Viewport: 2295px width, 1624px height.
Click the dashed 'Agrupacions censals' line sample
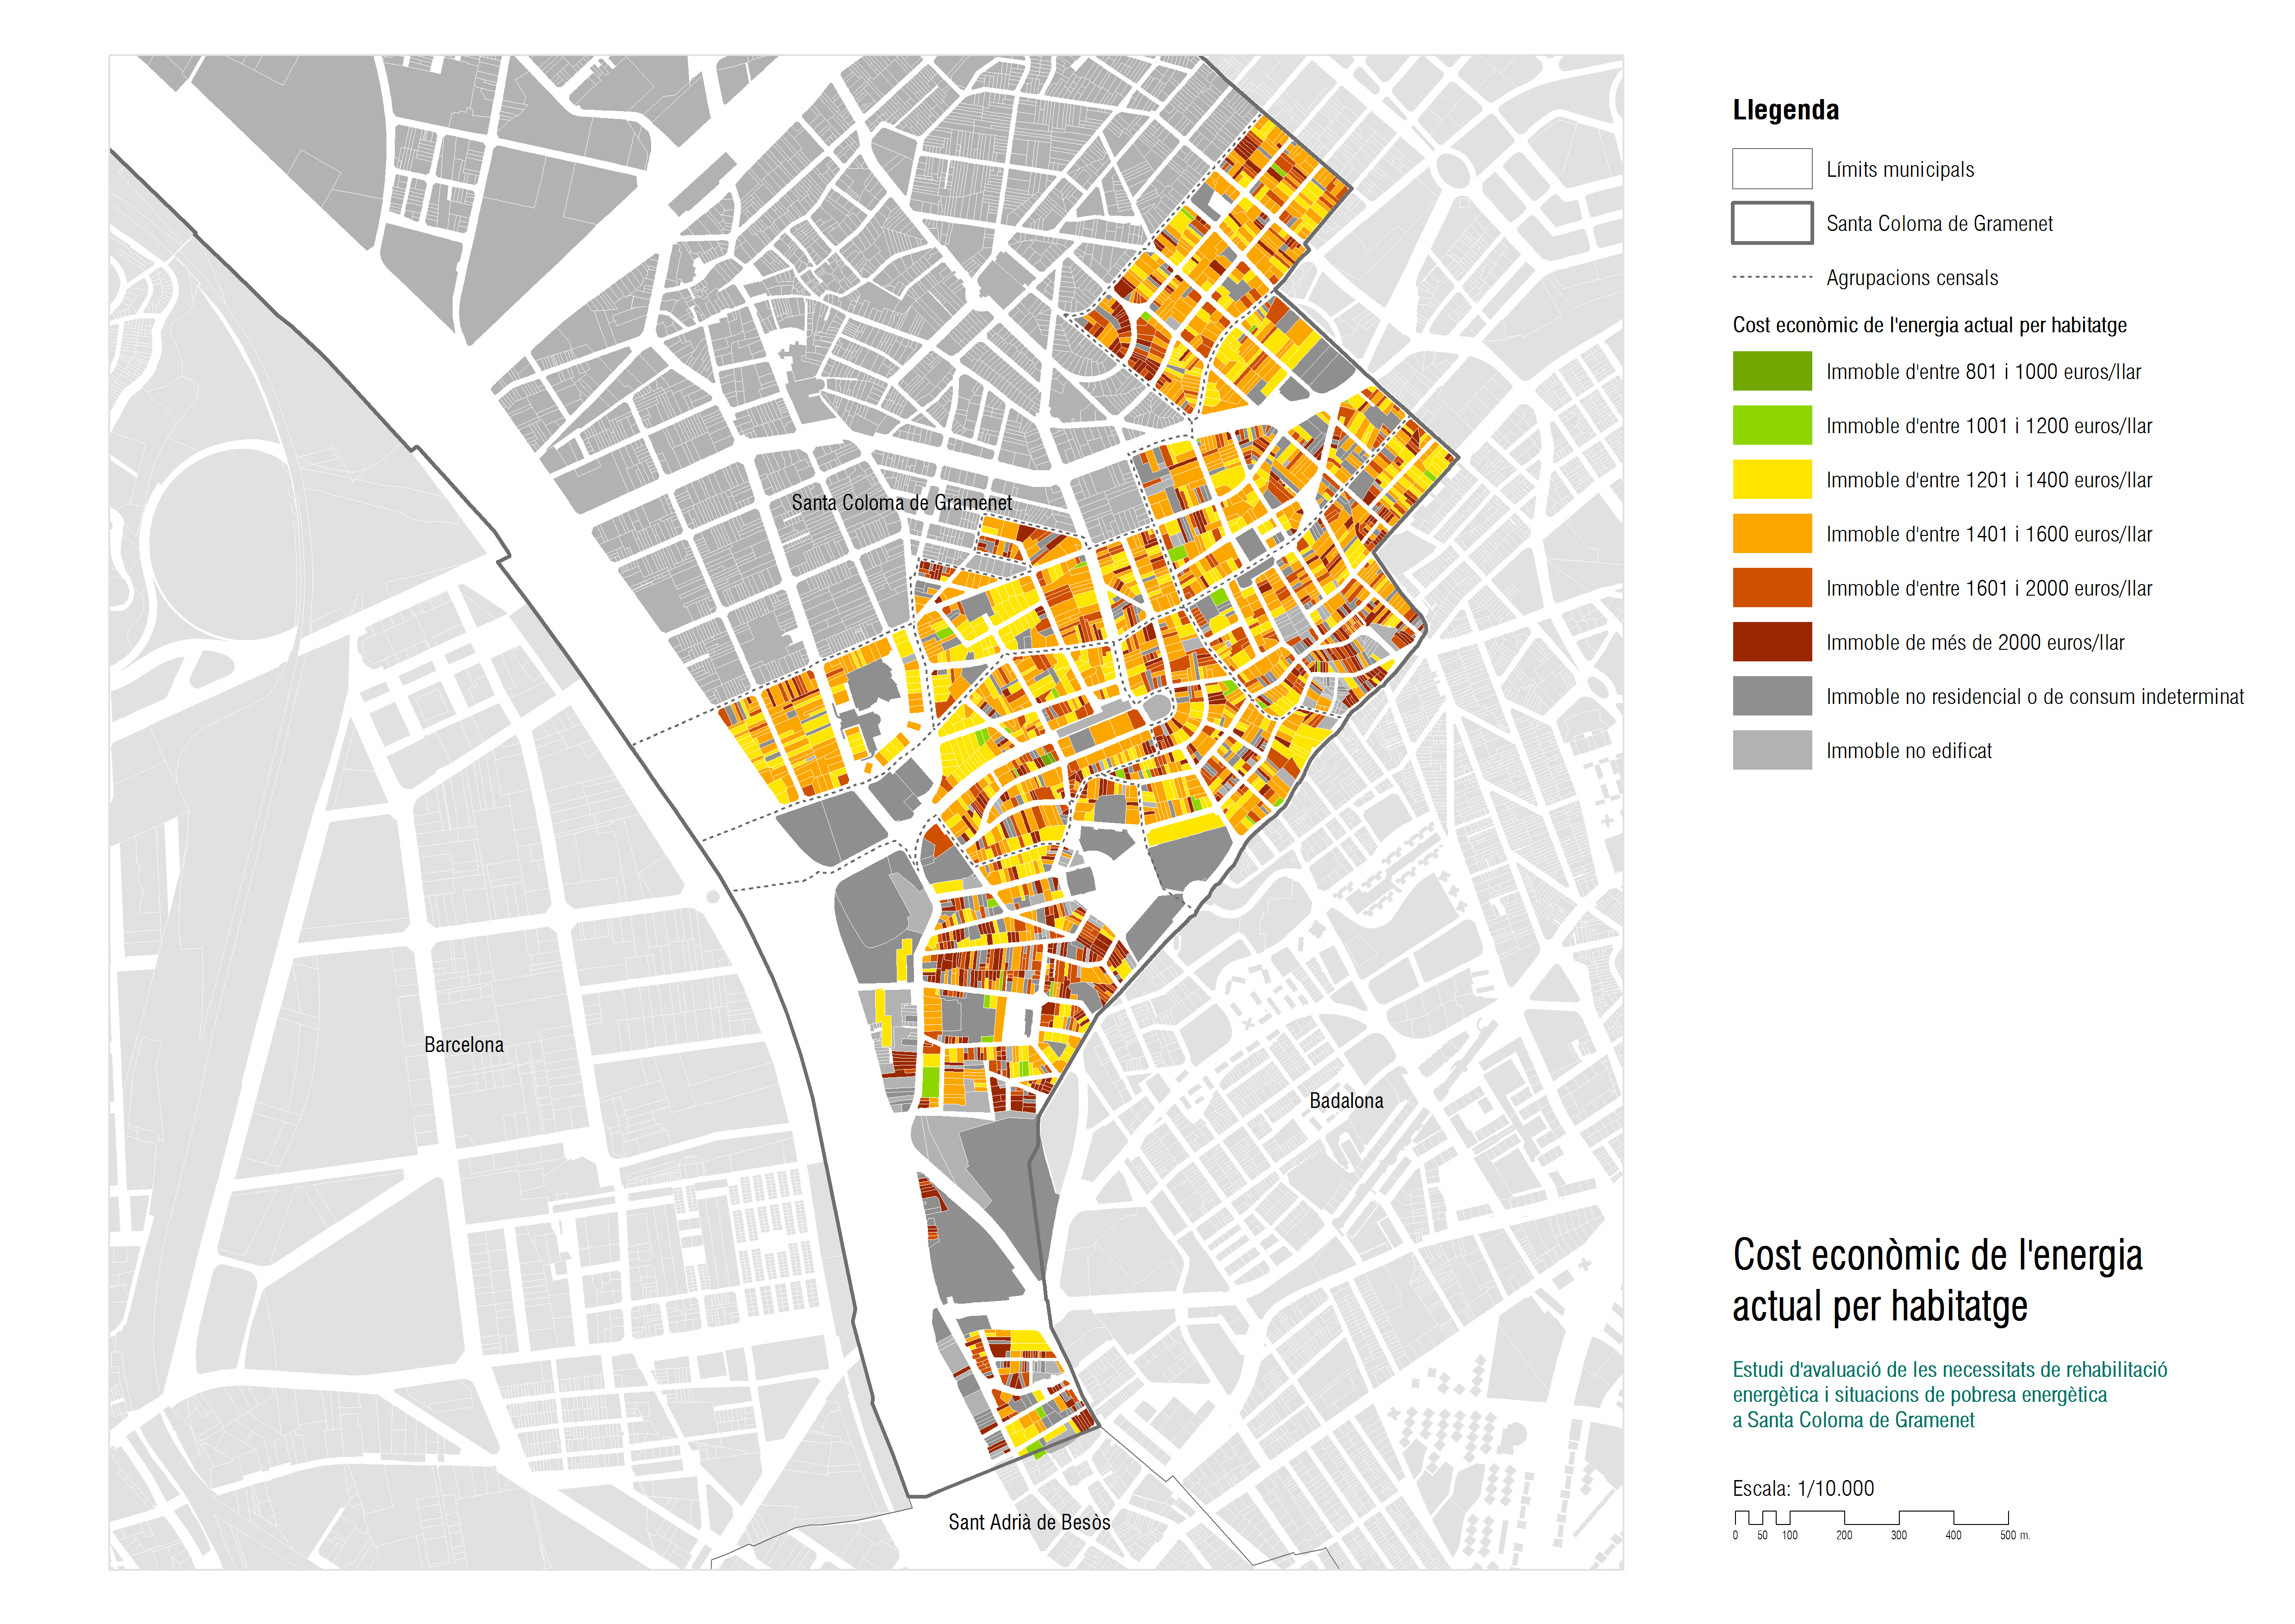(1771, 277)
